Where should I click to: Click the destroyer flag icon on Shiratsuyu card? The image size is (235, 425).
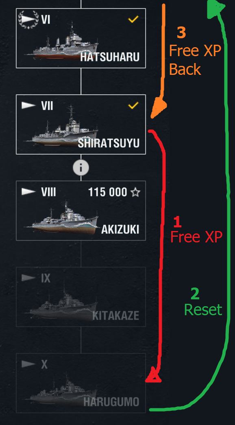(x=28, y=106)
